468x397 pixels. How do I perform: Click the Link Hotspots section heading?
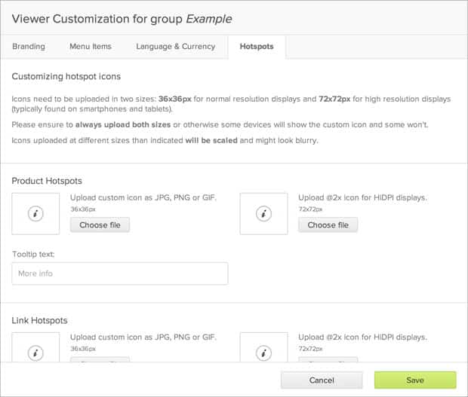(40, 321)
